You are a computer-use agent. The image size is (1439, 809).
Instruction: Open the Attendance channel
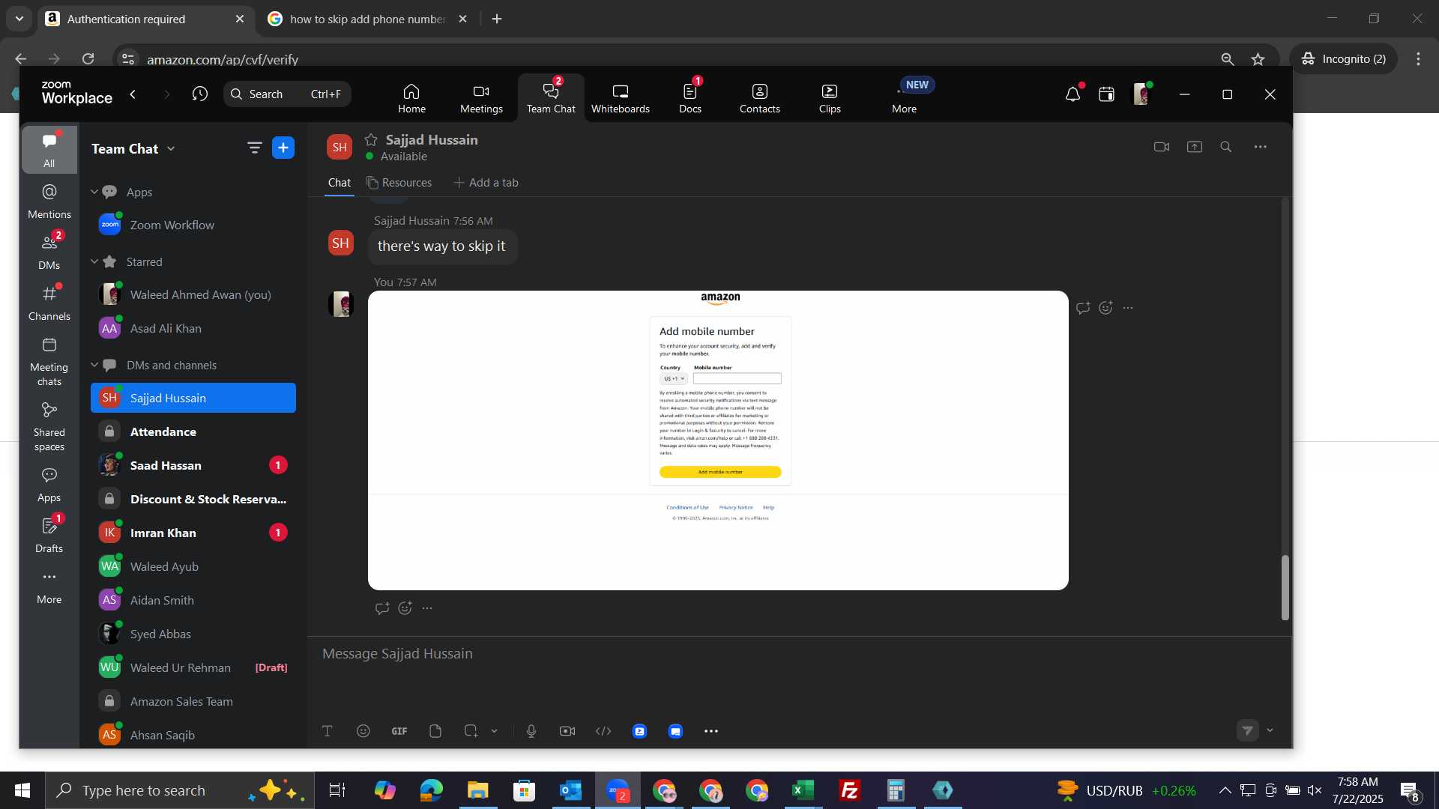click(193, 431)
